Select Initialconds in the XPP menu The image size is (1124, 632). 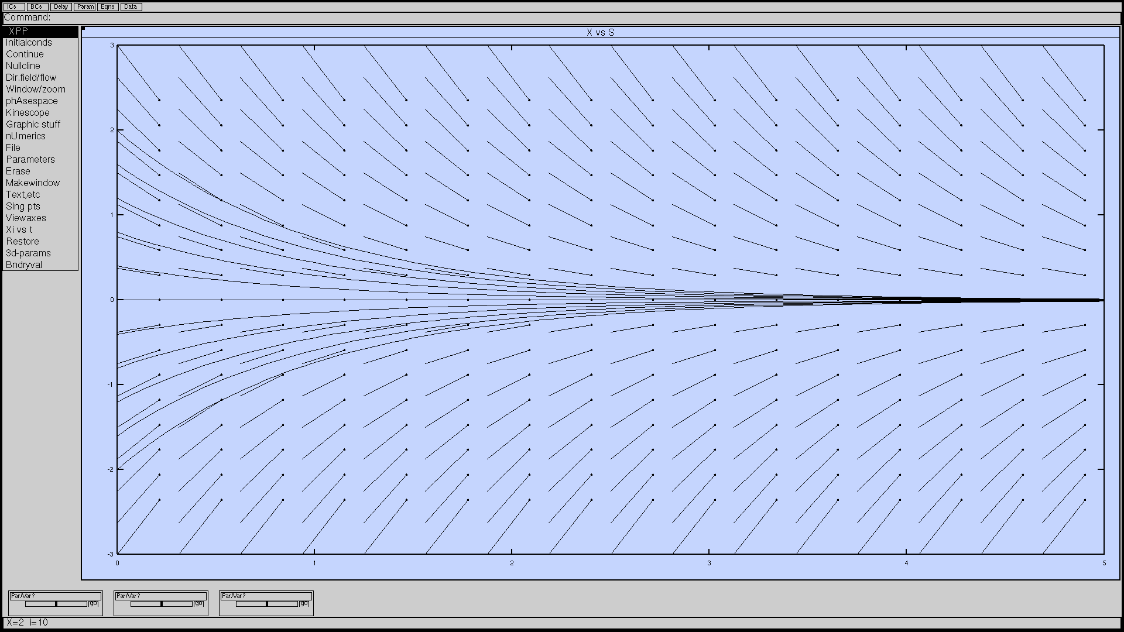click(x=40, y=43)
